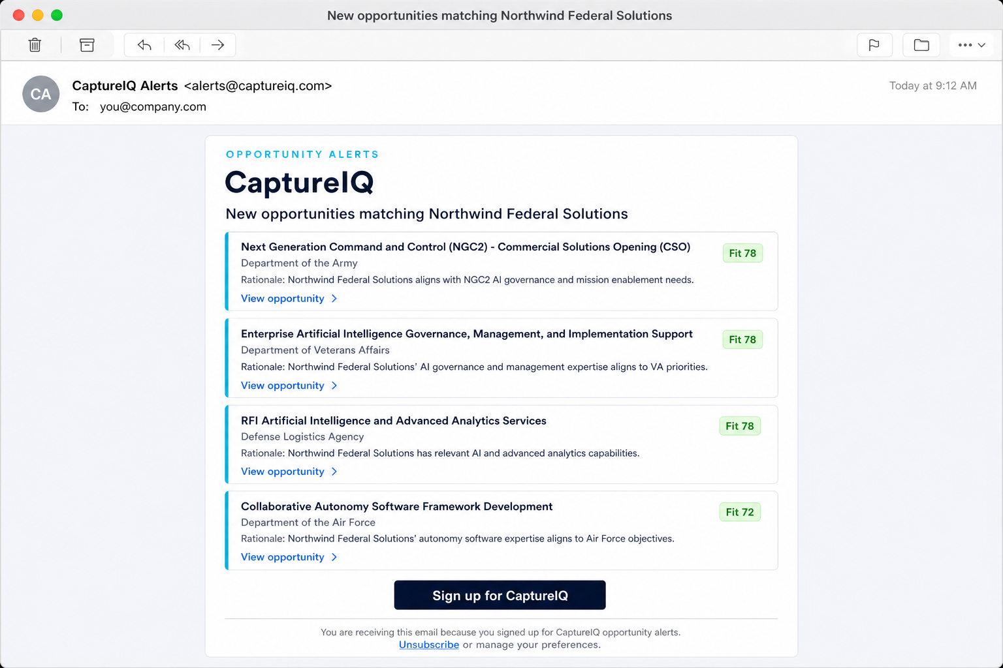Click rationale about Air Force objectives
Viewport: 1003px width, 668px height.
pyautogui.click(x=458, y=539)
